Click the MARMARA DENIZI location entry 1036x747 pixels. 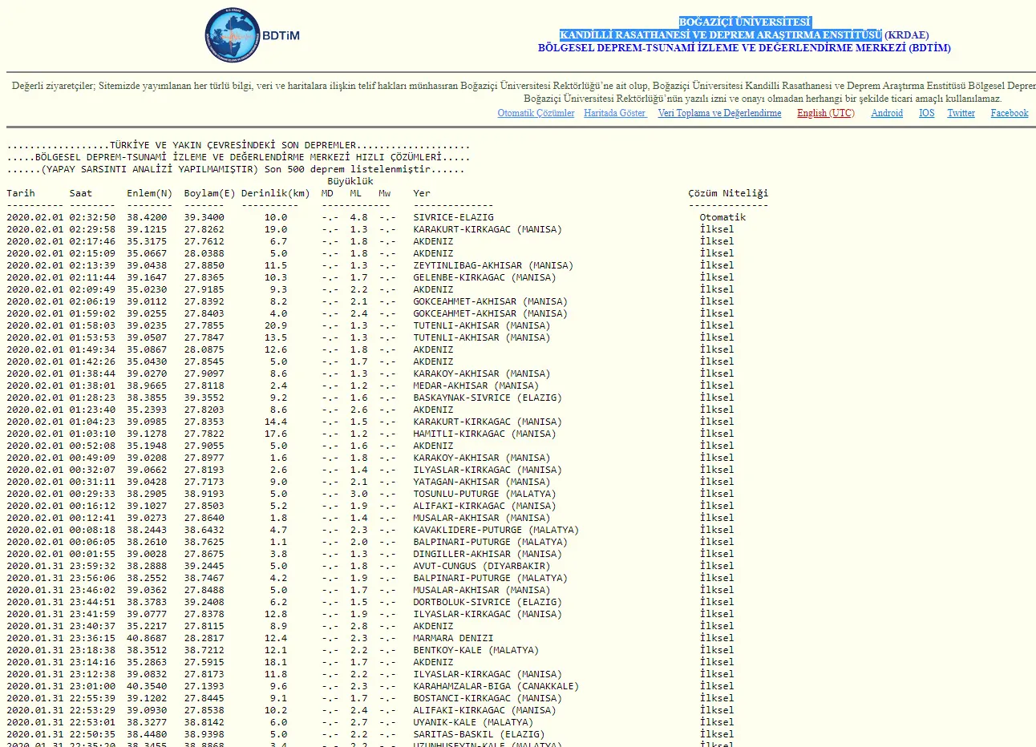[x=453, y=638]
